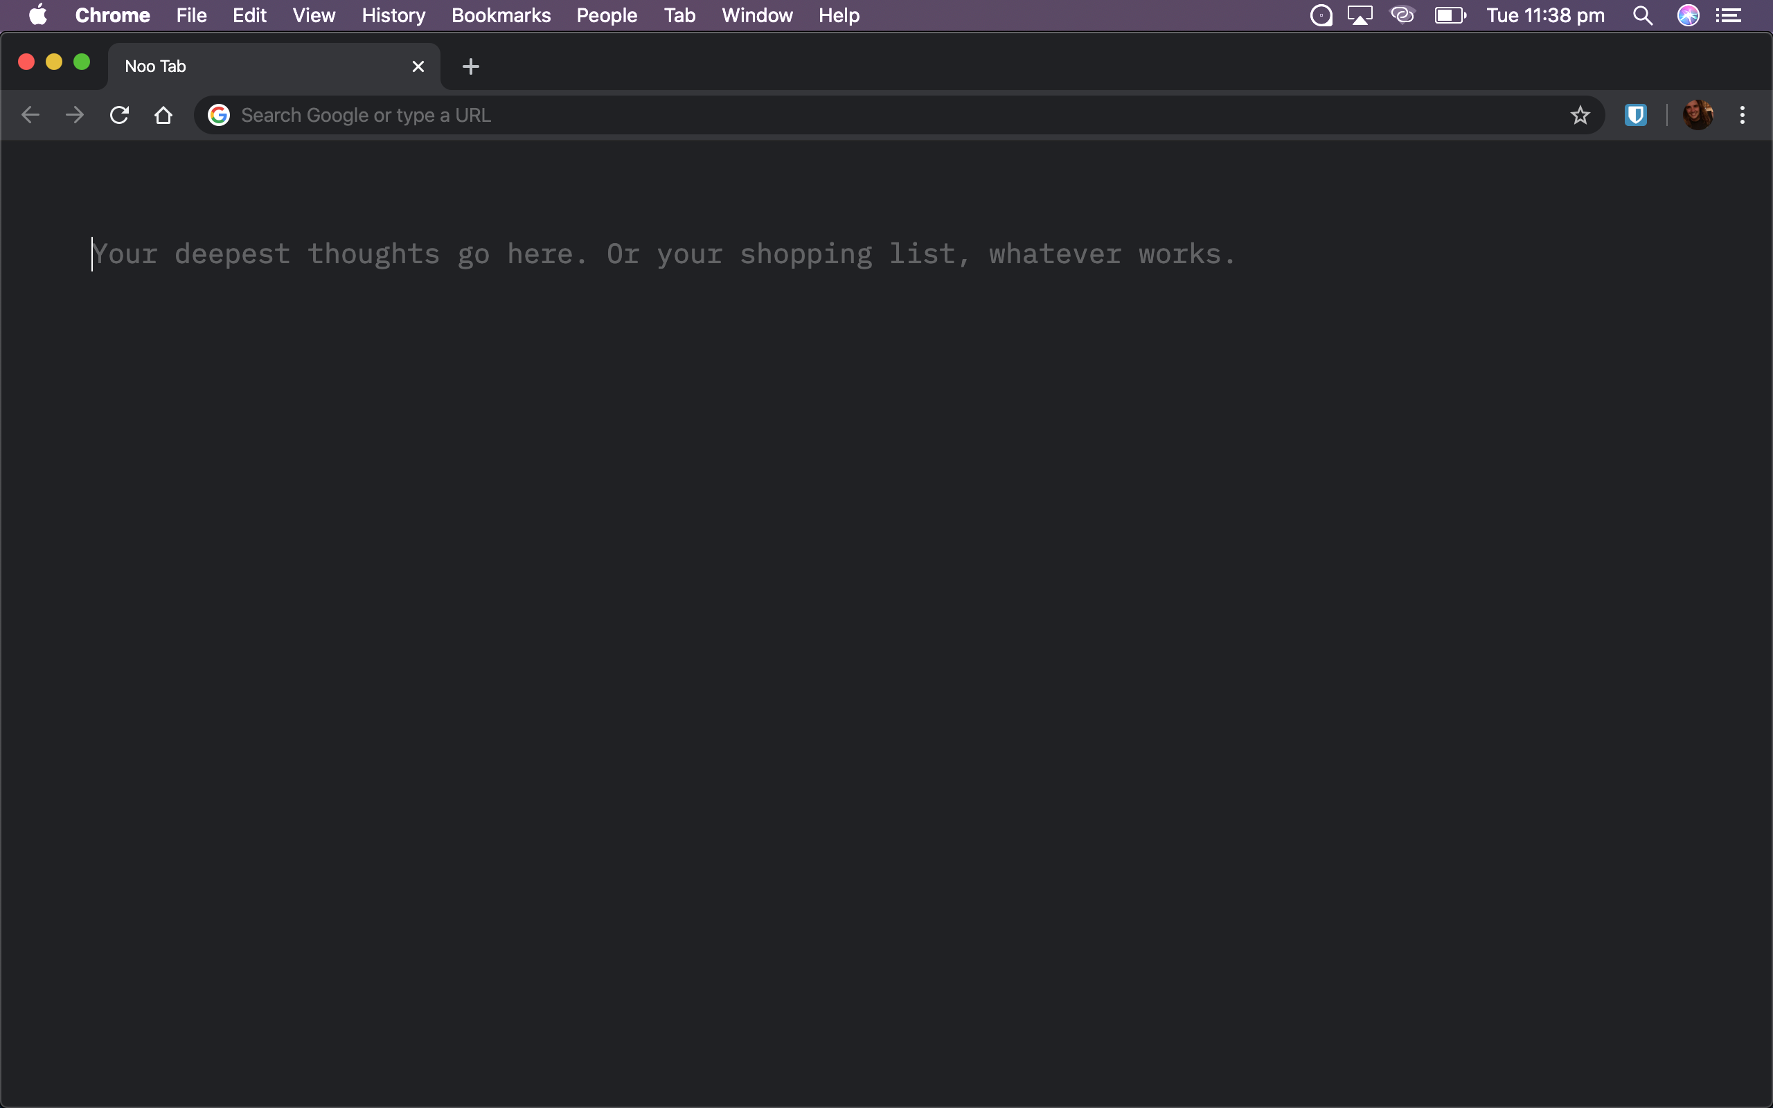This screenshot has height=1108, width=1773.
Task: Open the Bitwarden shield extension
Action: 1635,115
